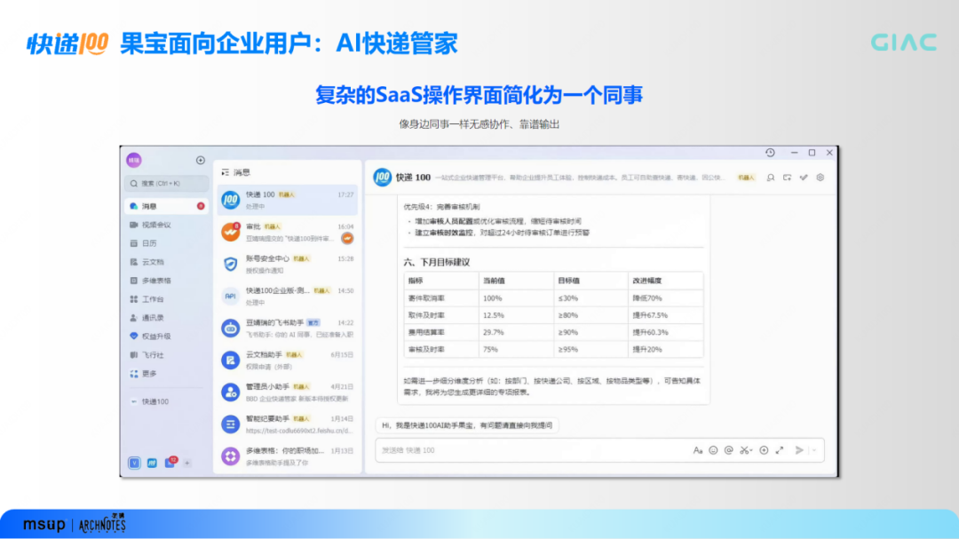Open the 快递 100 chat at 17:27
The height and width of the screenshot is (539, 959).
tap(288, 200)
